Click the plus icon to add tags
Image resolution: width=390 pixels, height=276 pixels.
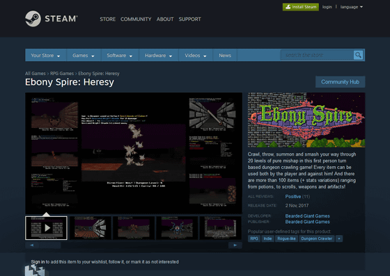click(338, 238)
